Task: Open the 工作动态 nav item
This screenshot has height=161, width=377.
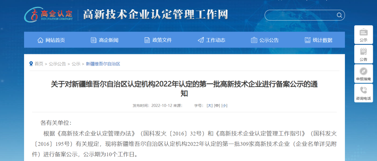Action: pyautogui.click(x=211, y=40)
